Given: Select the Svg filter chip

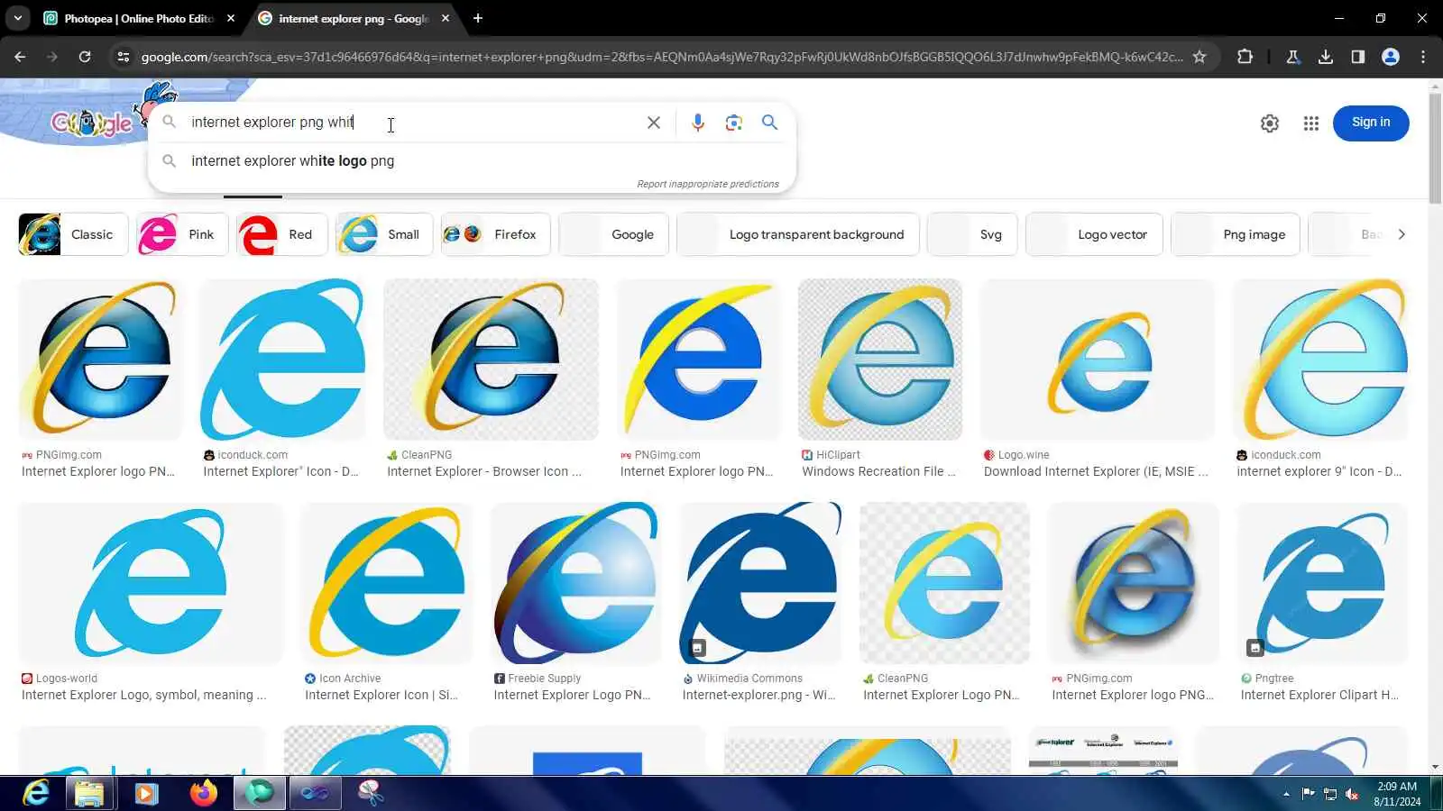Looking at the screenshot, I should [x=972, y=234].
